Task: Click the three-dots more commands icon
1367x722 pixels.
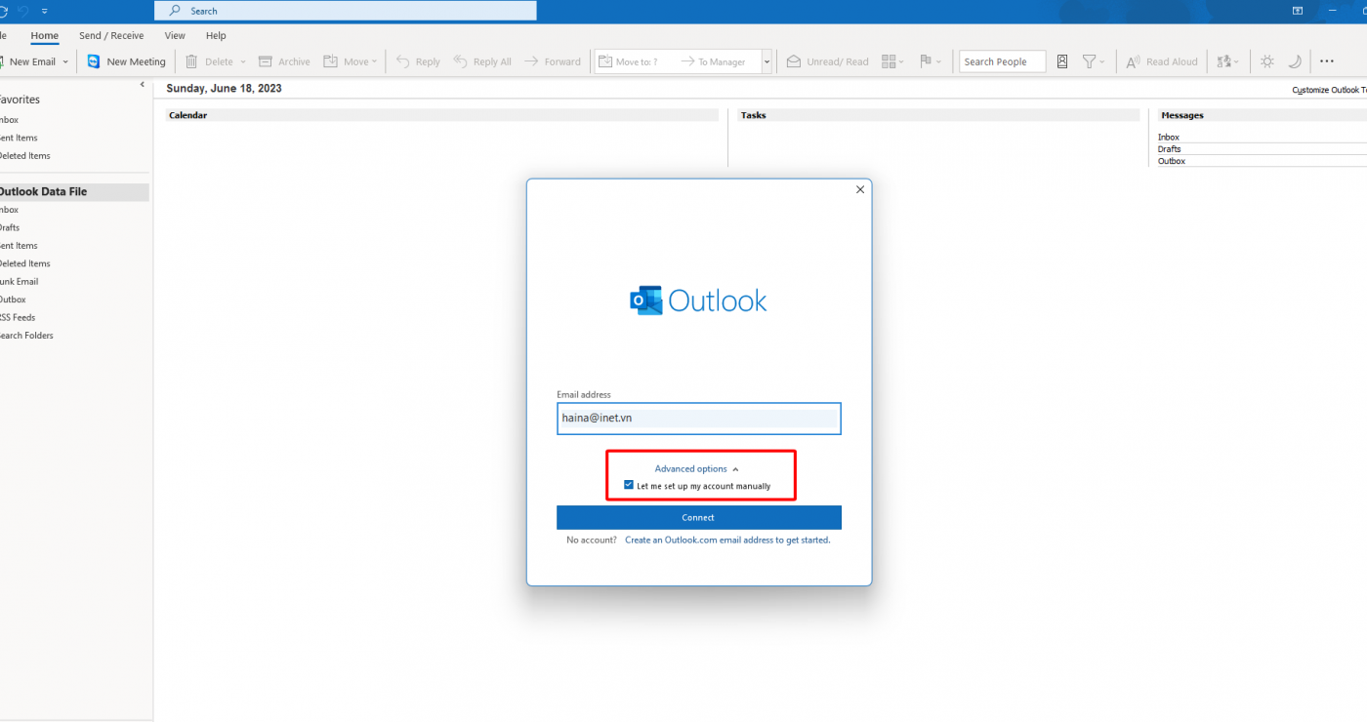Action: (1326, 61)
